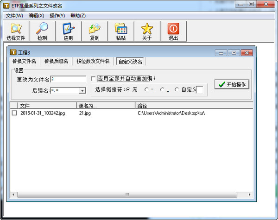Expand the 后缀名 dropdown
Screen dimensions: 278x220
82,91
